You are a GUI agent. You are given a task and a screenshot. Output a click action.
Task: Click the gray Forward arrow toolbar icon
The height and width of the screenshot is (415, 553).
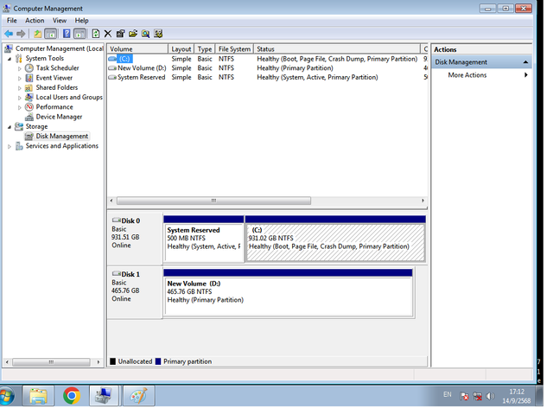click(21, 35)
